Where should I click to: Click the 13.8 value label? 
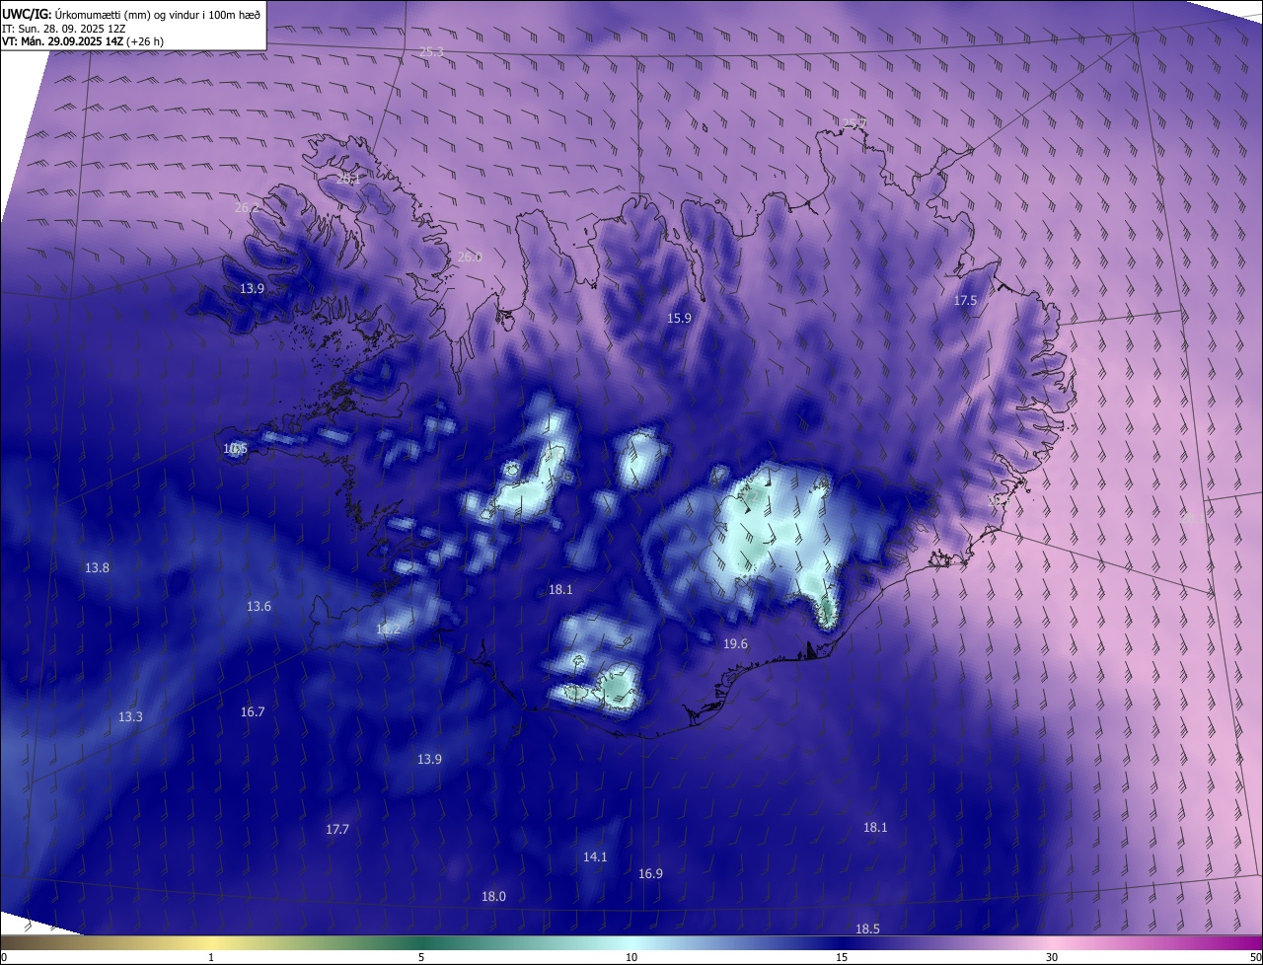(x=97, y=568)
